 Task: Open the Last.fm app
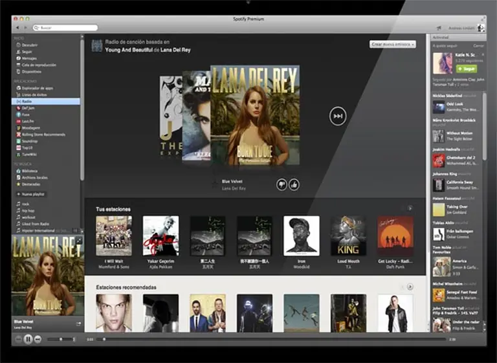click(28, 122)
